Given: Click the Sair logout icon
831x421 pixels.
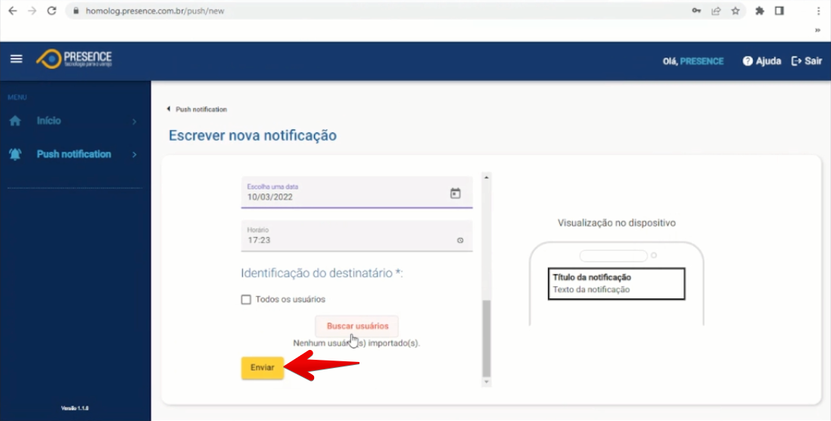Looking at the screenshot, I should [x=796, y=61].
